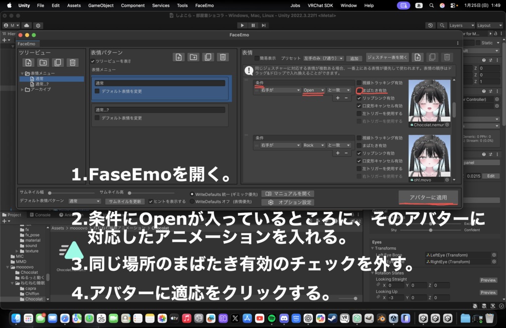Open Unity undo history icon
This screenshot has height=328, width=506.
(x=430, y=26)
